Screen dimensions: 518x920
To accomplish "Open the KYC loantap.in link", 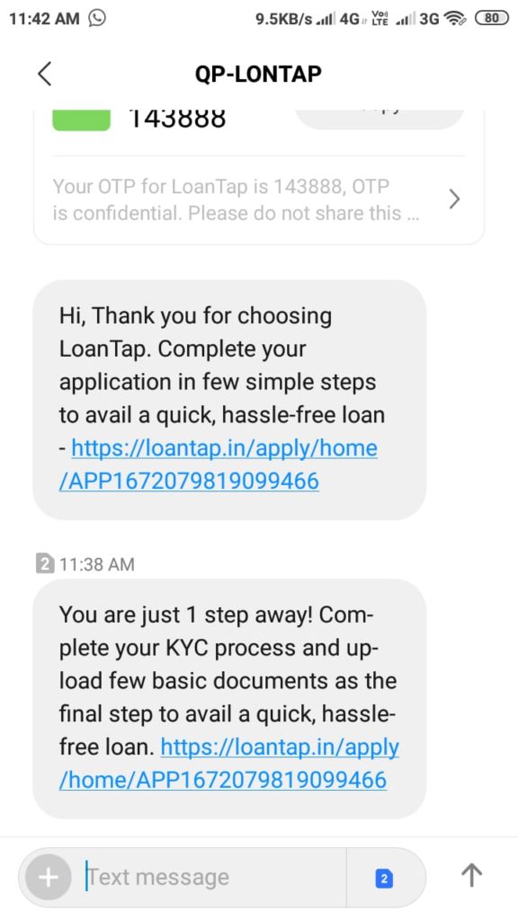I will tap(229, 764).
